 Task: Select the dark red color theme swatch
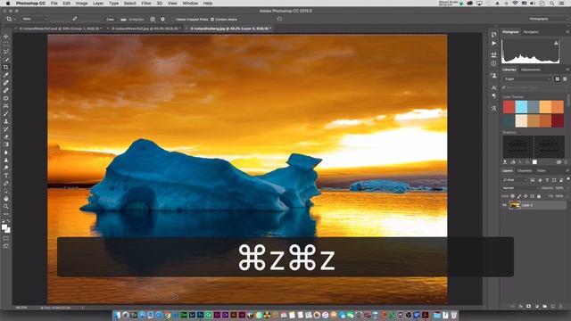pyautogui.click(x=558, y=121)
